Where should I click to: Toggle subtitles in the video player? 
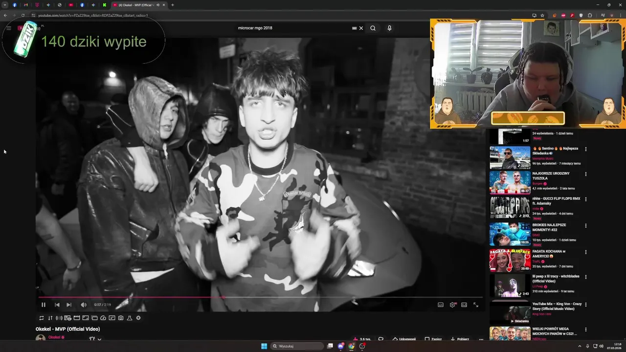(441, 305)
